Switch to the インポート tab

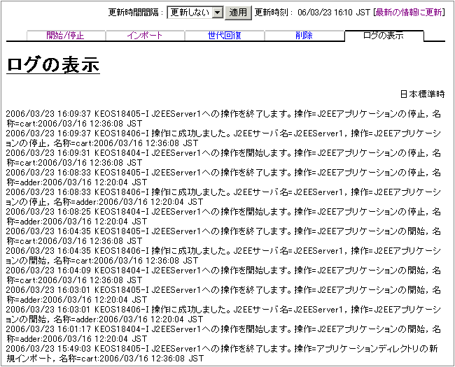(144, 36)
